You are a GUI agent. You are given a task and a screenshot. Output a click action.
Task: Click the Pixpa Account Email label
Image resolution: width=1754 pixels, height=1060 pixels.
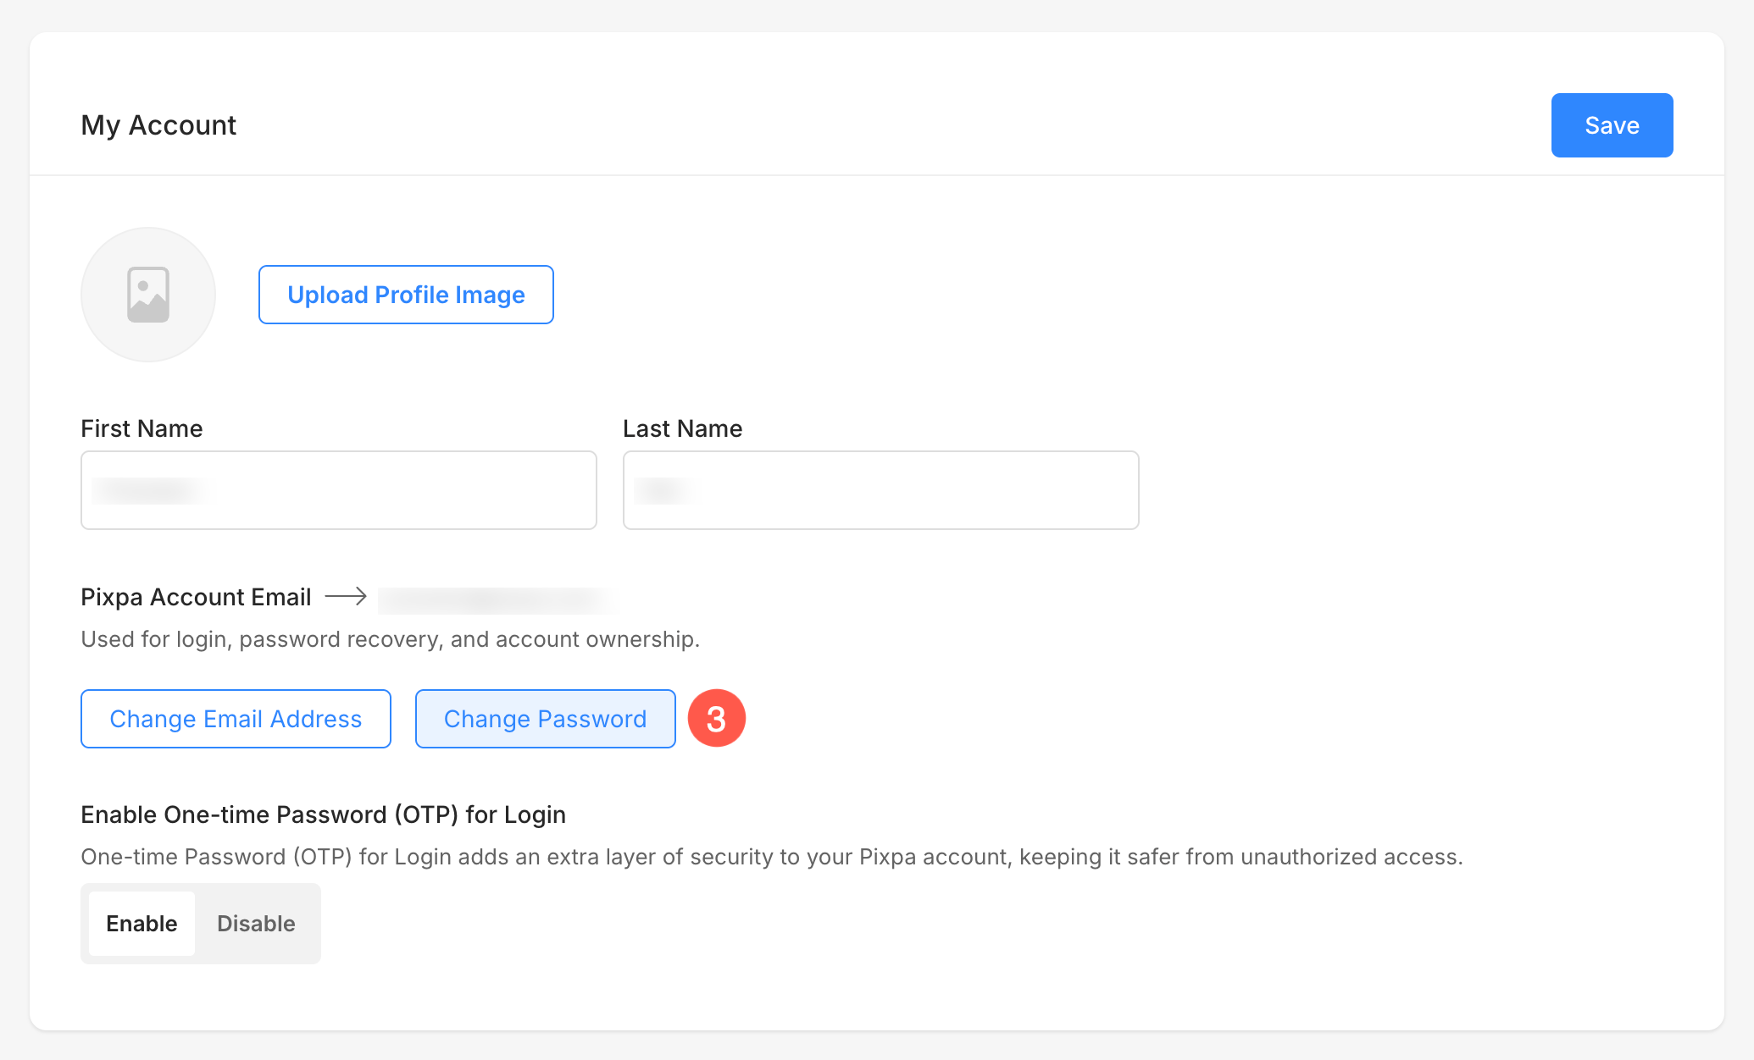(196, 597)
